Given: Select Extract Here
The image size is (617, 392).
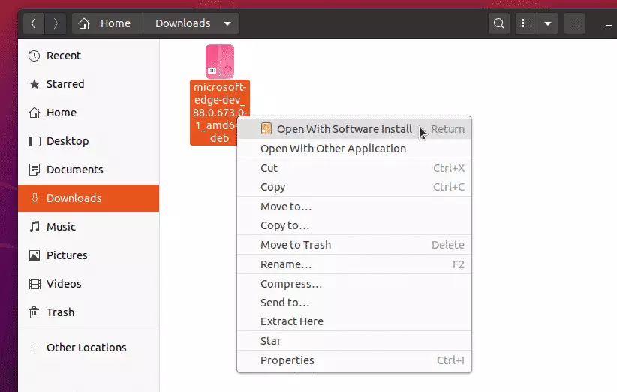Looking at the screenshot, I should (354, 321).
